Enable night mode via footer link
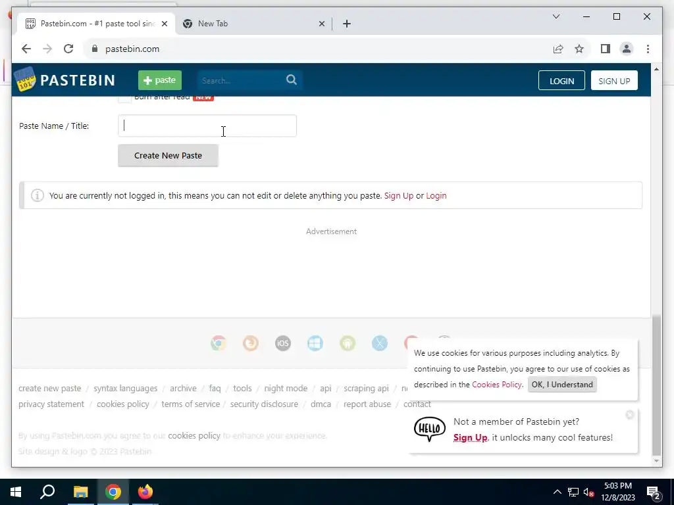Screen dimensions: 674x505 [286, 388]
